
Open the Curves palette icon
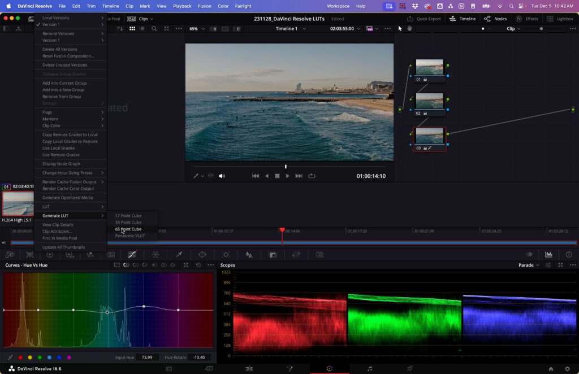tap(132, 254)
